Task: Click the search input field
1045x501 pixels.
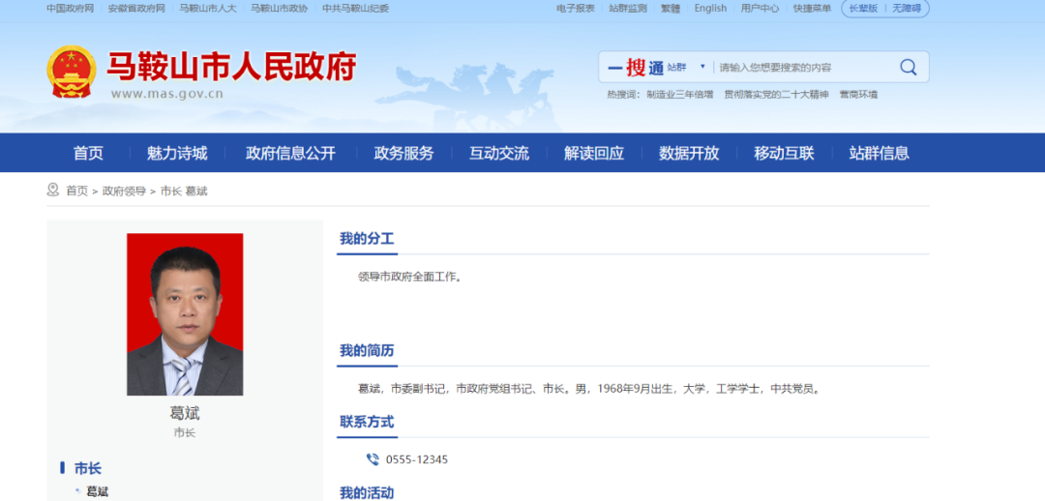Action: click(x=805, y=68)
